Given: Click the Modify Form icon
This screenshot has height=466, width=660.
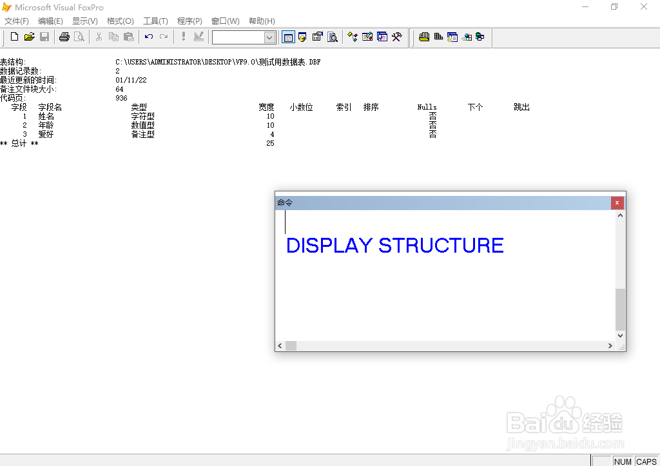Looking at the screenshot, I should click(x=199, y=37).
